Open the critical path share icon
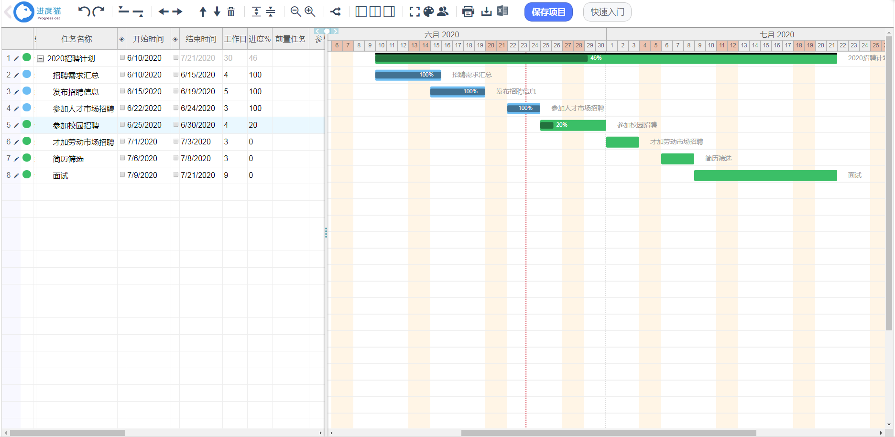This screenshot has height=437, width=895. click(336, 12)
